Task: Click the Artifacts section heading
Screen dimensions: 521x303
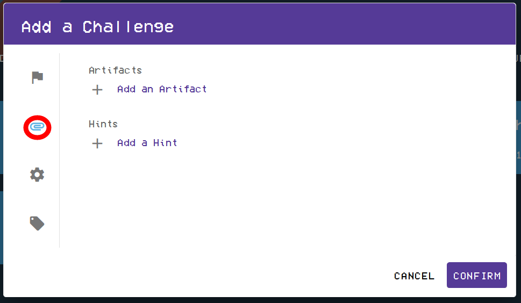Action: [x=115, y=70]
